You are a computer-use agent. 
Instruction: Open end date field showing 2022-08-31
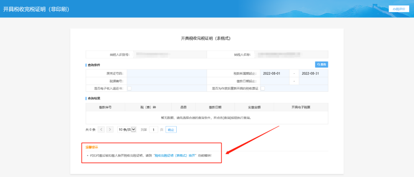pos(314,74)
